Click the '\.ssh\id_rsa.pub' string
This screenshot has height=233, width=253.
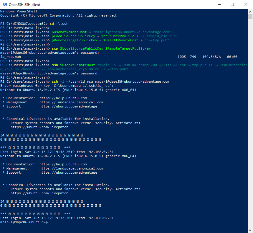(x=159, y=36)
